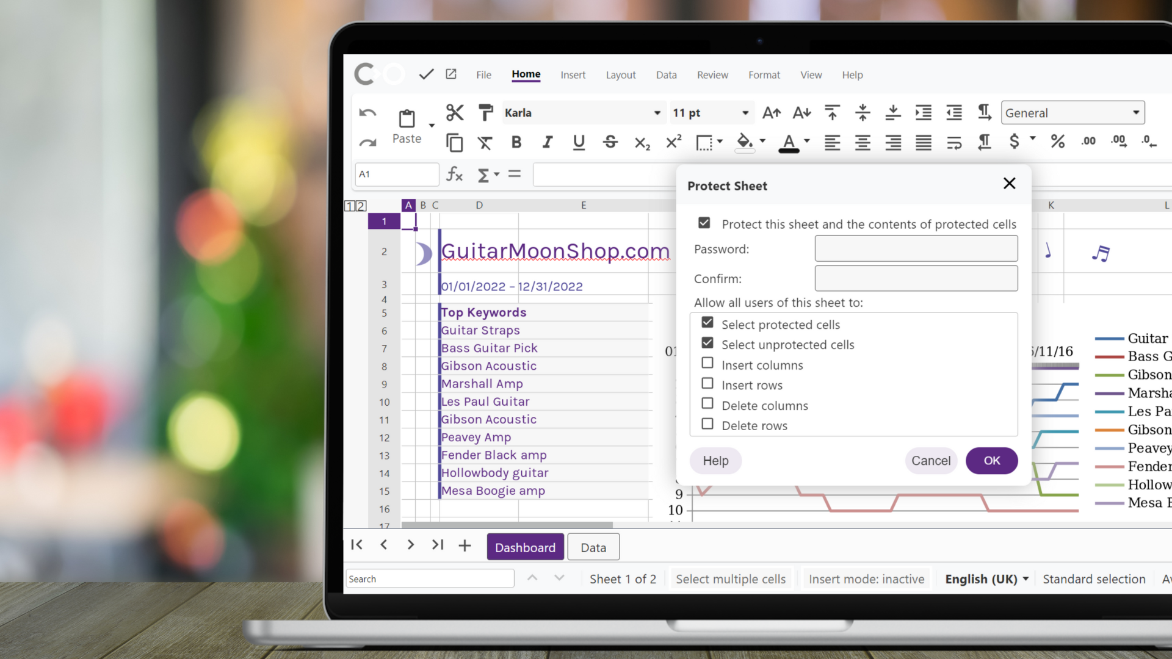Select the Cut tool
The image size is (1172, 659).
(x=455, y=113)
